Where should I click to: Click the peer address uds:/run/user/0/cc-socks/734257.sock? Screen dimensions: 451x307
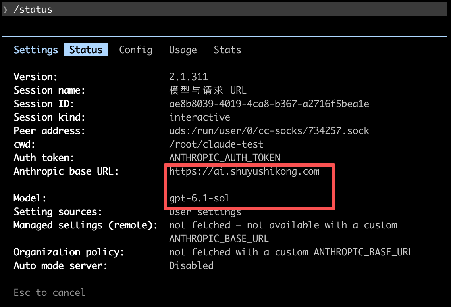[269, 131]
